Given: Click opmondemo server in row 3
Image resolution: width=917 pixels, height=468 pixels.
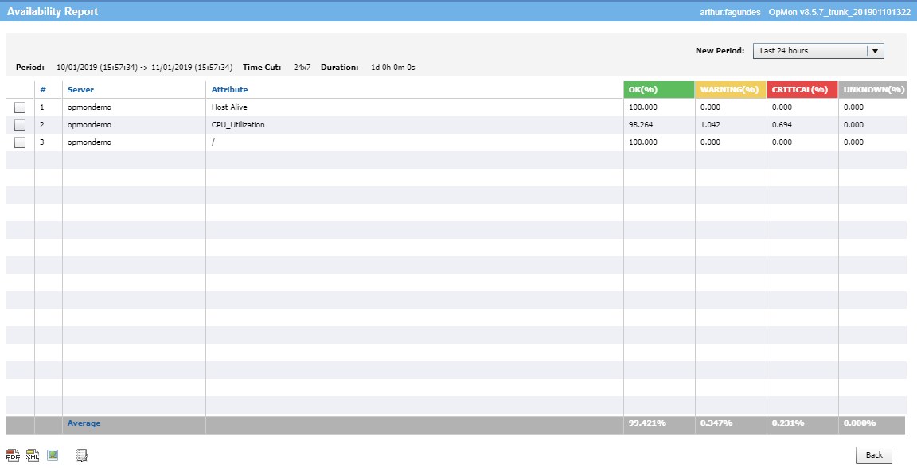Looking at the screenshot, I should 89,142.
